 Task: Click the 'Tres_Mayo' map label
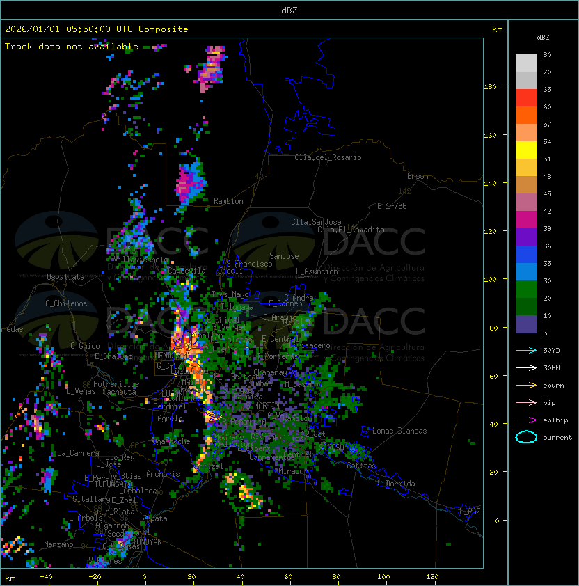(x=230, y=294)
